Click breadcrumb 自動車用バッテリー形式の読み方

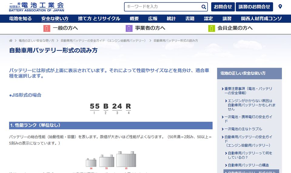pyautogui.click(x=176, y=40)
